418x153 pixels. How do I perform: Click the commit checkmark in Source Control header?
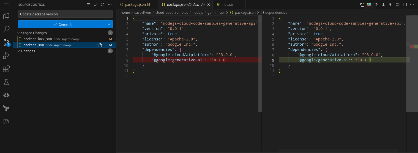[x=95, y=5]
